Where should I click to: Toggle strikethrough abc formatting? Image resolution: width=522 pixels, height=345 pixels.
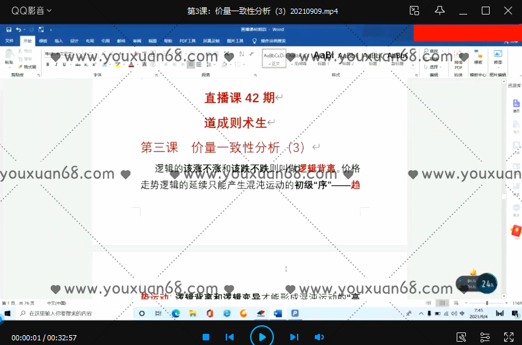pyautogui.click(x=78, y=65)
